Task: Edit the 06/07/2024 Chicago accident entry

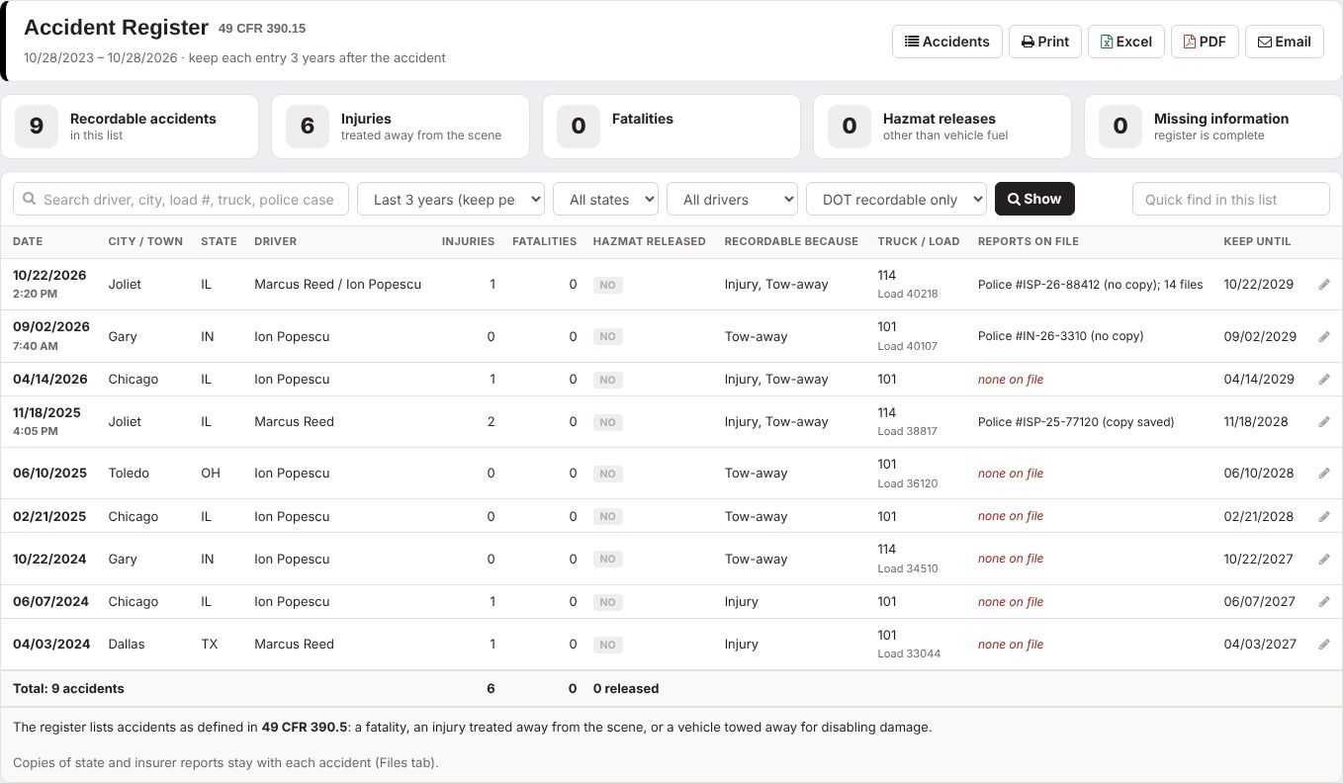Action: (1324, 602)
